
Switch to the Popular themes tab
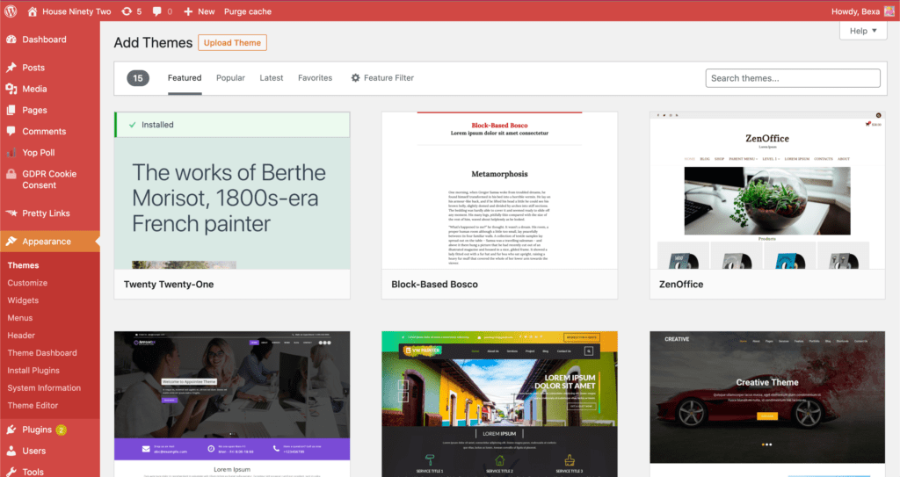(x=230, y=78)
